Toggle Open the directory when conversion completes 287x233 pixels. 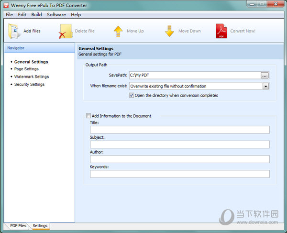(x=132, y=95)
